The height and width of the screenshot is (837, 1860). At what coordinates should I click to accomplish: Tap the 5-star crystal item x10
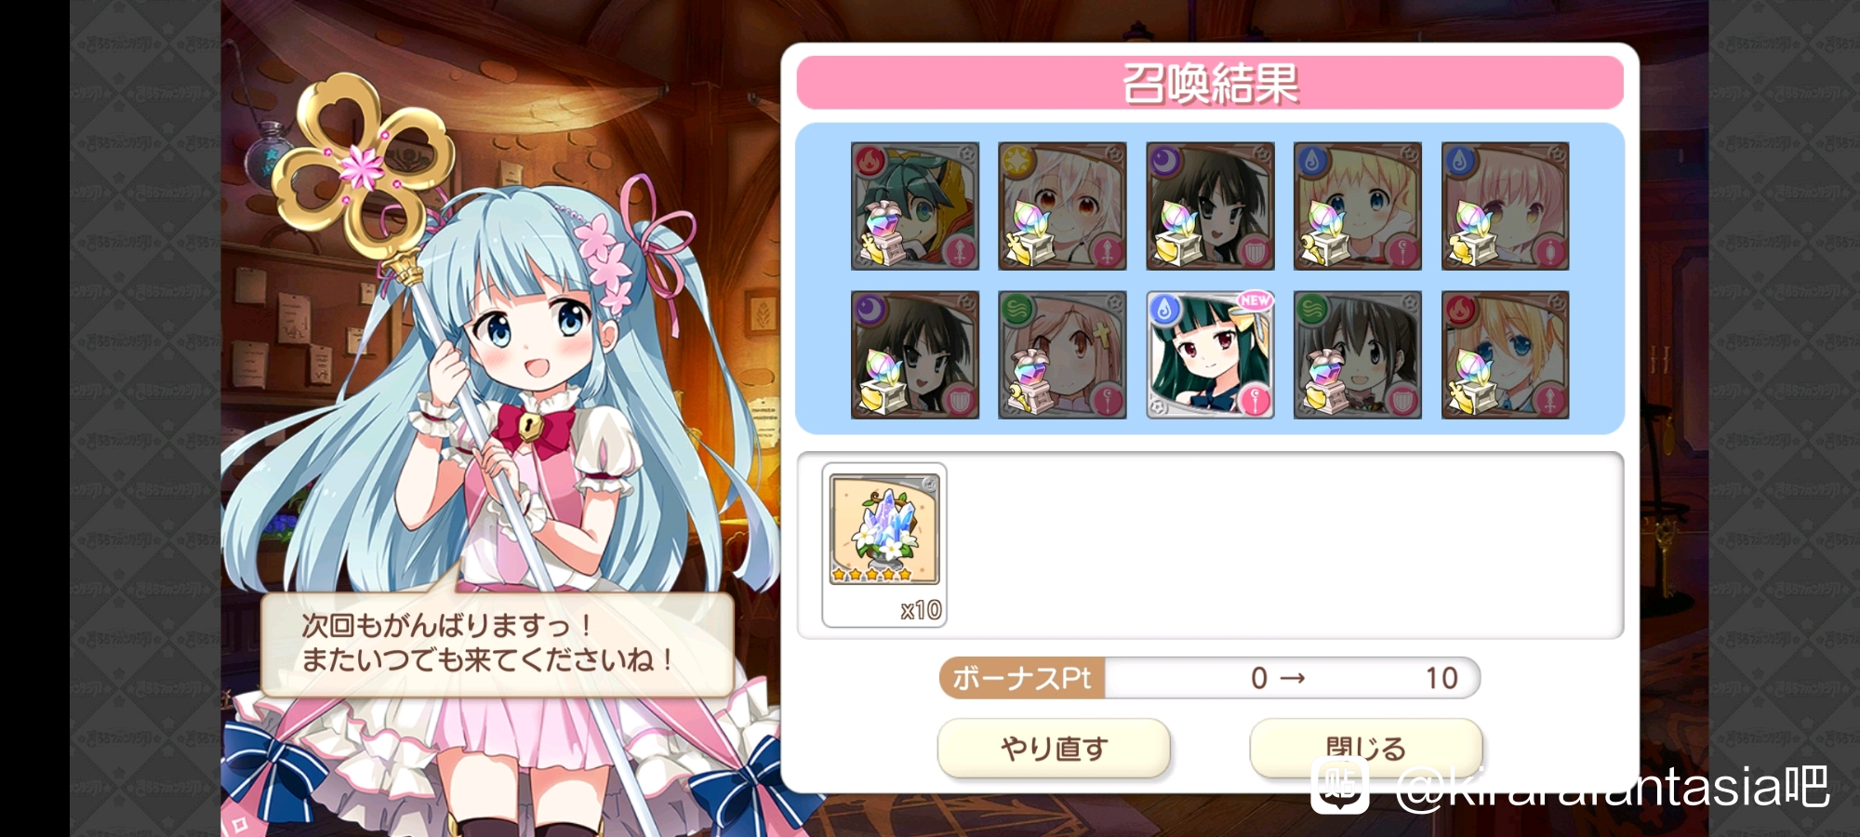(884, 545)
